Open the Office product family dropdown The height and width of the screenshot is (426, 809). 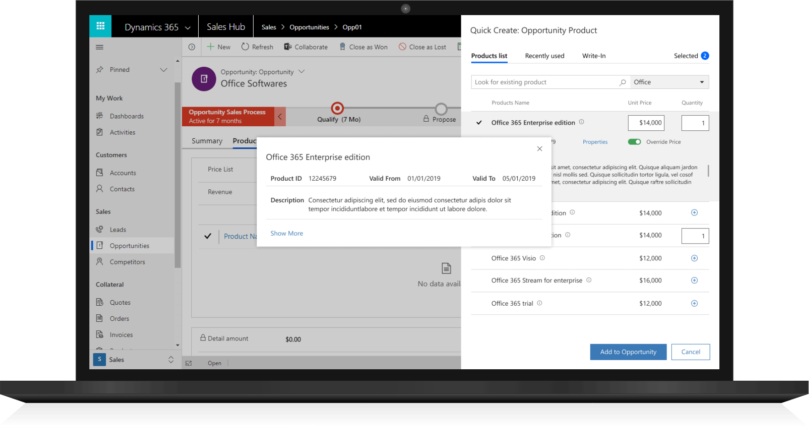pyautogui.click(x=669, y=82)
